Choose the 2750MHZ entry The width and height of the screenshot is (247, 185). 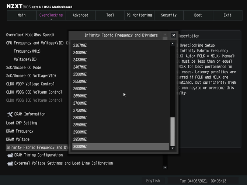pyautogui.click(x=121, y=111)
